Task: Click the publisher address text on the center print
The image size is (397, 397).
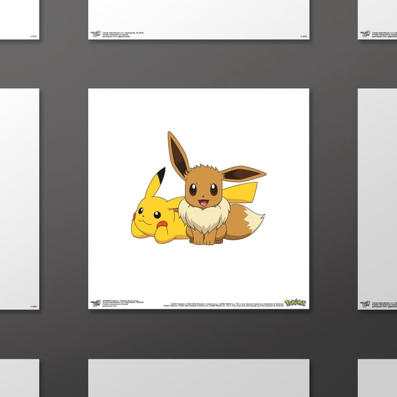Action: pos(123,303)
